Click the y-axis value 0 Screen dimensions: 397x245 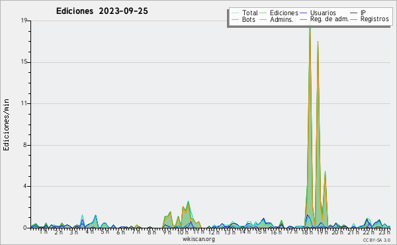[x=25, y=228]
